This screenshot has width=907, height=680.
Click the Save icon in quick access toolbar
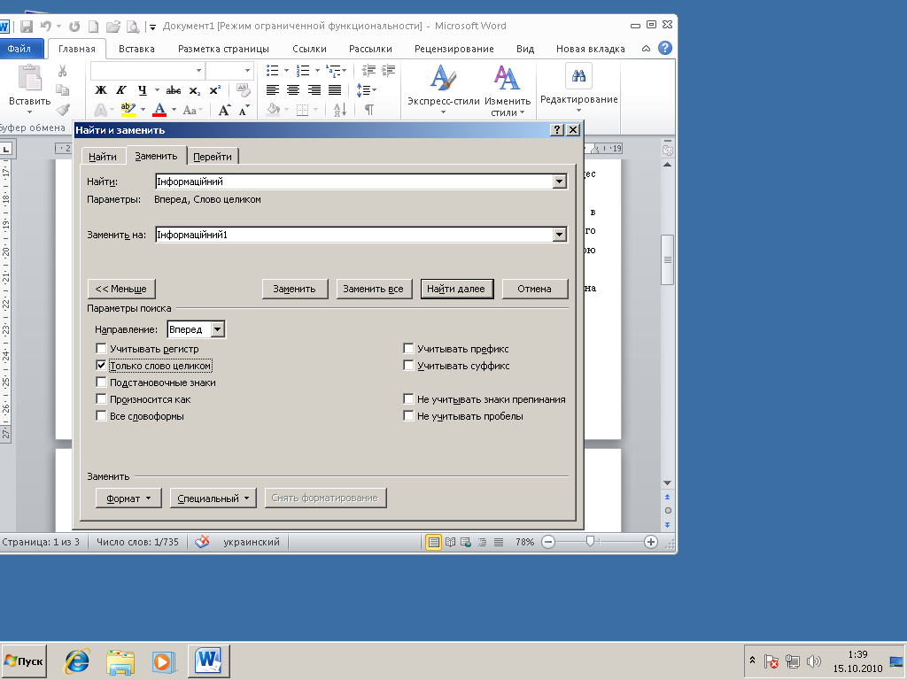26,26
